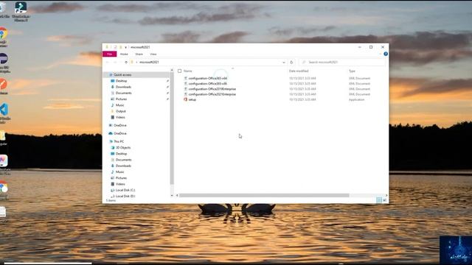Image resolution: width=472 pixels, height=265 pixels.
Task: Open Local Disk (D:) in sidebar
Action: 125,197
